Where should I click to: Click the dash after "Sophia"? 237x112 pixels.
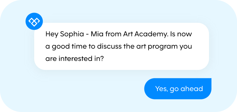[87, 35]
